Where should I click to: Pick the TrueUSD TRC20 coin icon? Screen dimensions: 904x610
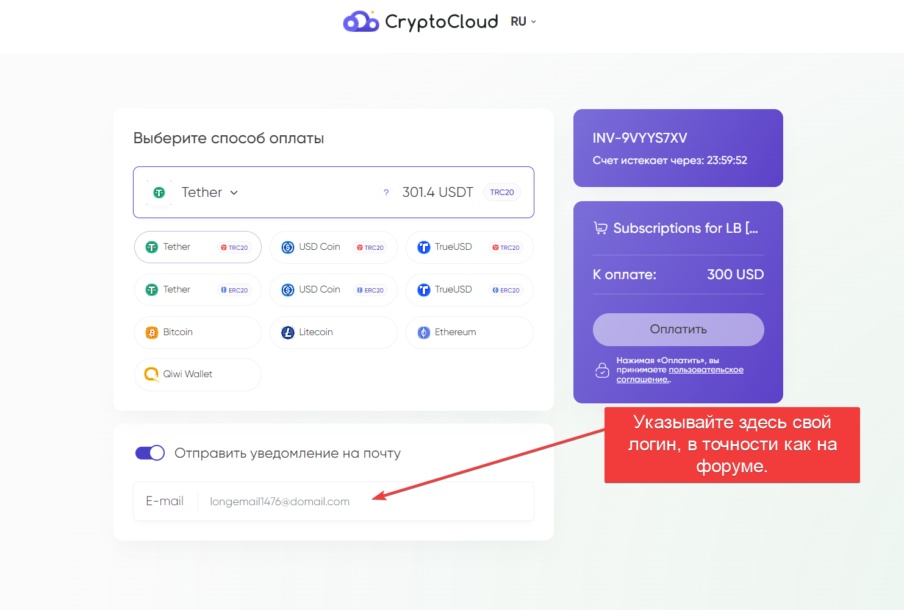point(424,247)
